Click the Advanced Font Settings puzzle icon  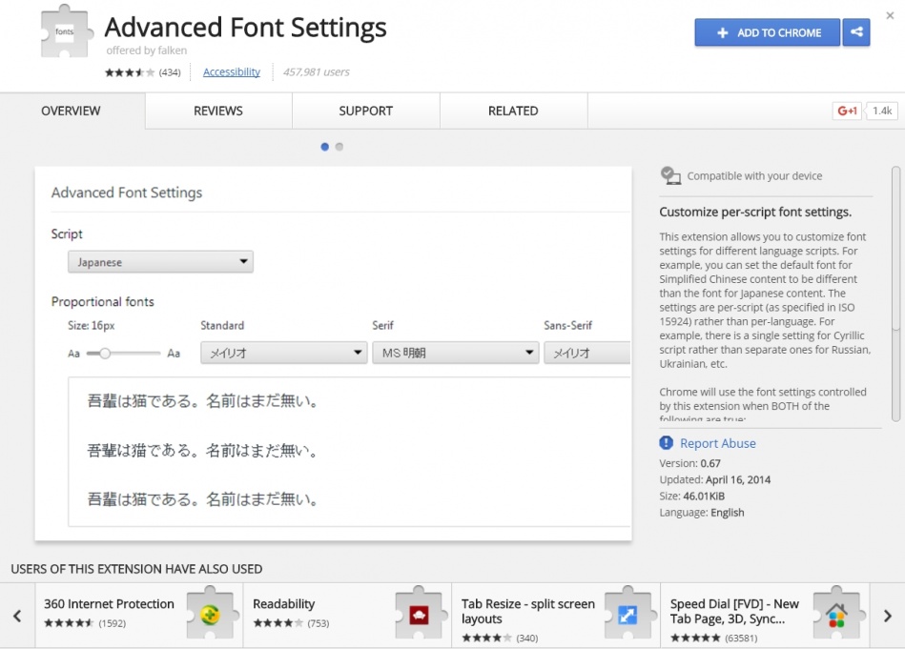coord(62,33)
